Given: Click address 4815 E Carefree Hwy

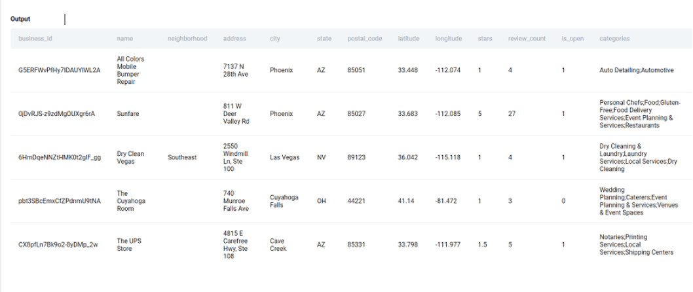Looking at the screenshot, I should tap(236, 245).
